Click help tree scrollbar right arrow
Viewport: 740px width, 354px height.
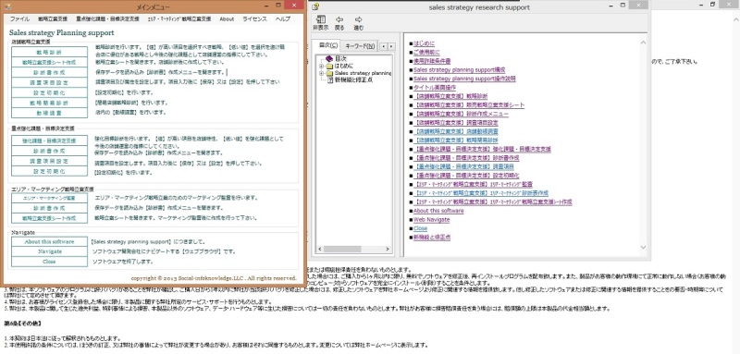pyautogui.click(x=388, y=249)
